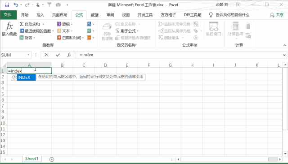The height and width of the screenshot is (164, 288).
Task: Click the Calculate Sheet icon
Action: click(248, 36)
